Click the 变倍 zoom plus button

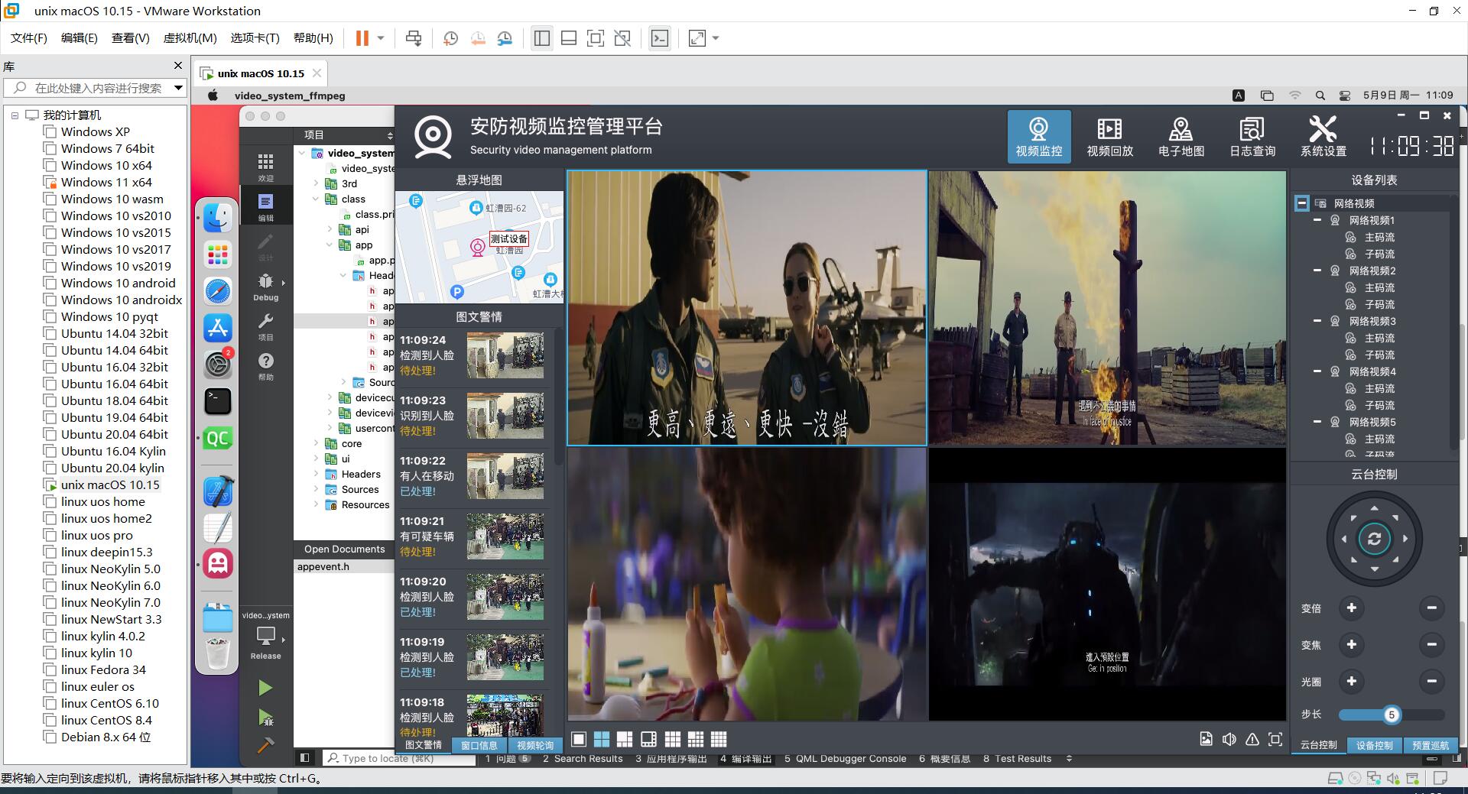[x=1351, y=608]
